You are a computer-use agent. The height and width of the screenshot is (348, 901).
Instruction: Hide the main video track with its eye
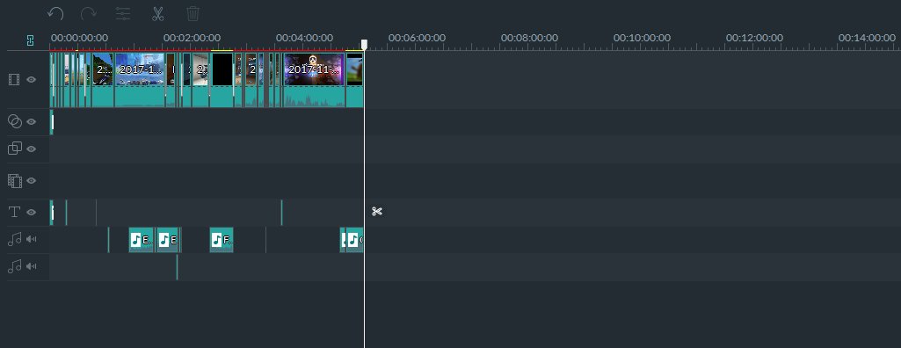[32, 80]
